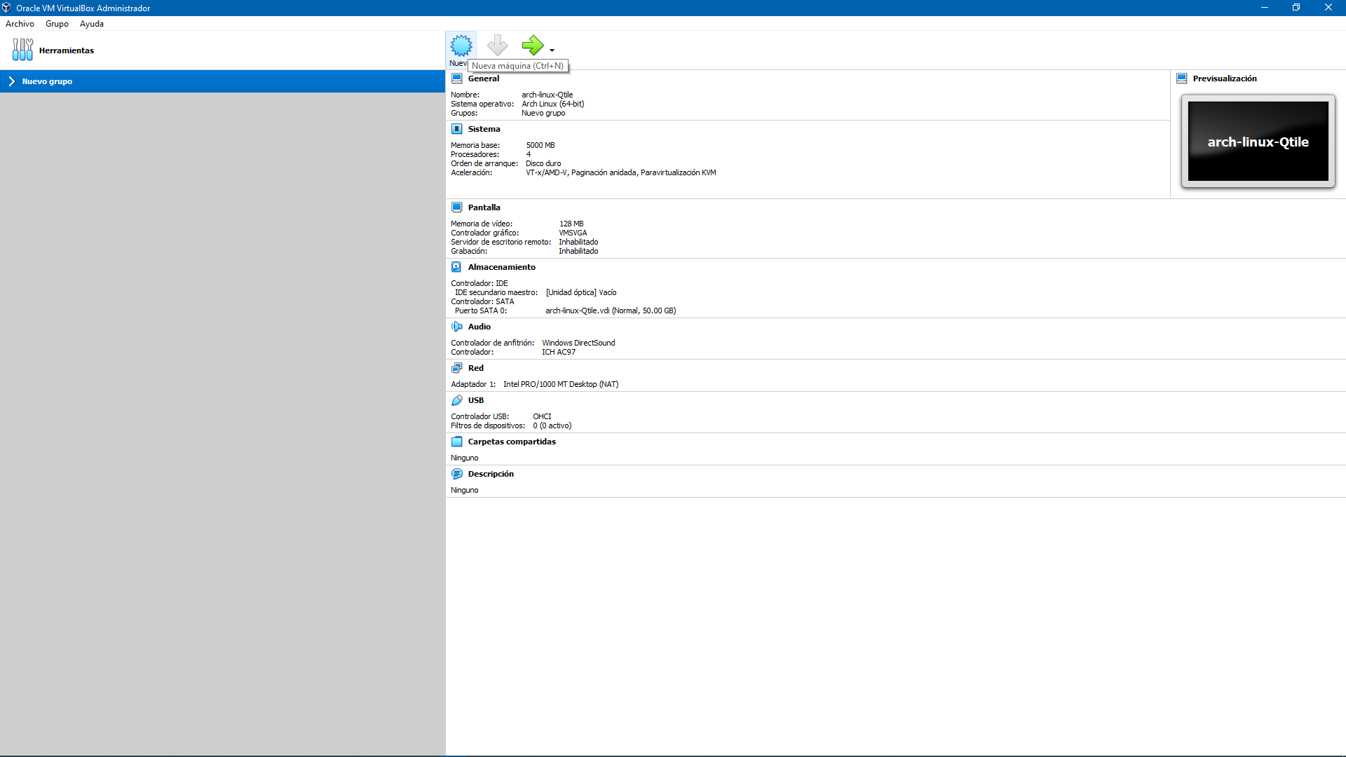Click the USB section icon
1346x757 pixels.
[x=456, y=400]
